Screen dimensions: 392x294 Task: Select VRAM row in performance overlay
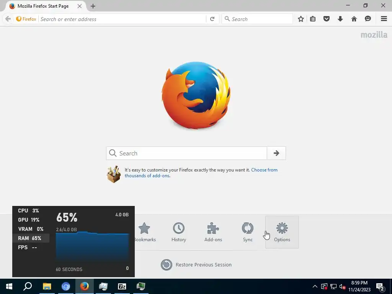(x=31, y=229)
